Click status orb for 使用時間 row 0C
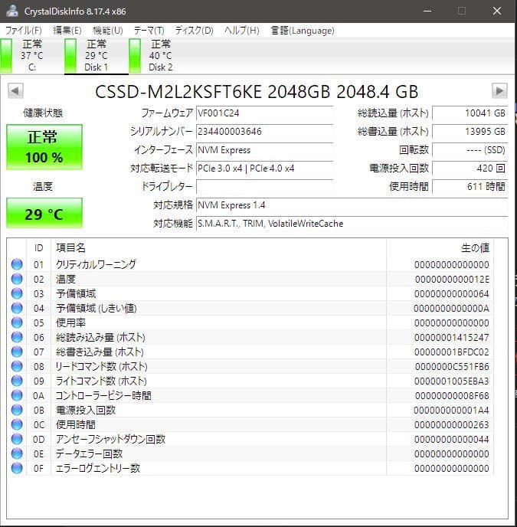517x527 pixels. [x=17, y=424]
